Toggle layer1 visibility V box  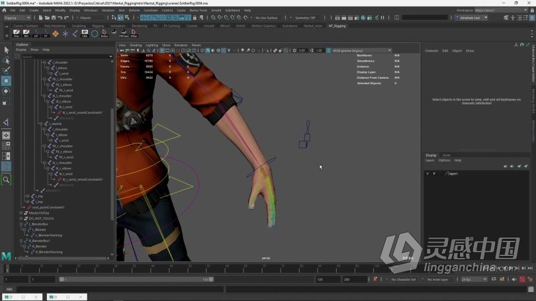pos(427,173)
